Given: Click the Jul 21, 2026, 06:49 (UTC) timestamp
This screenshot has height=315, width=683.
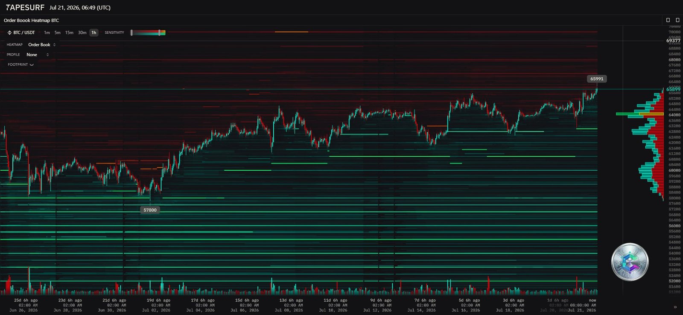Looking at the screenshot, I should pos(80,8).
